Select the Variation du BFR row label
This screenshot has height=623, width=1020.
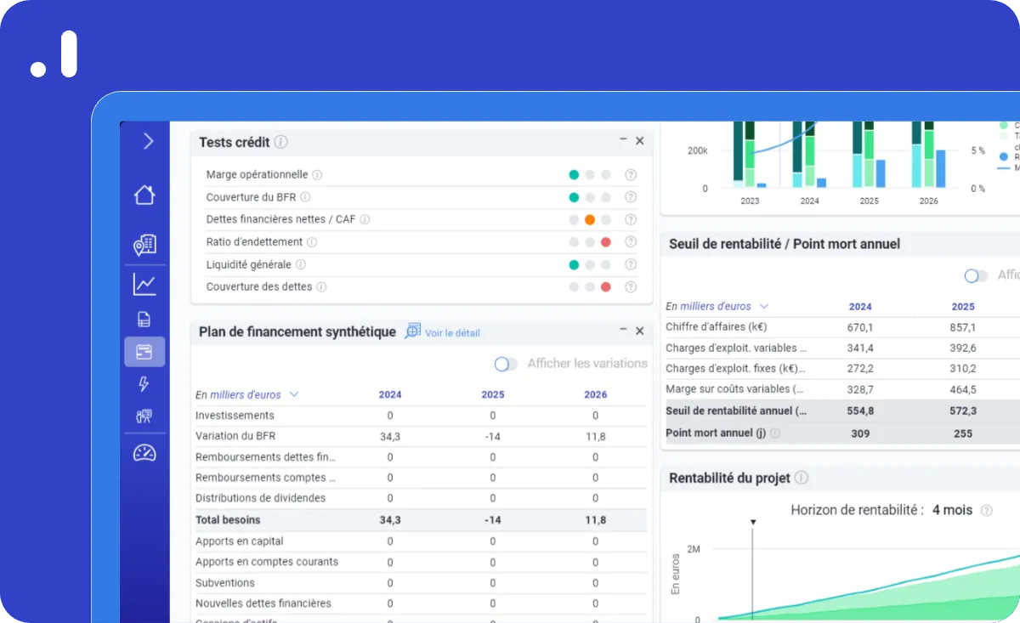[235, 436]
